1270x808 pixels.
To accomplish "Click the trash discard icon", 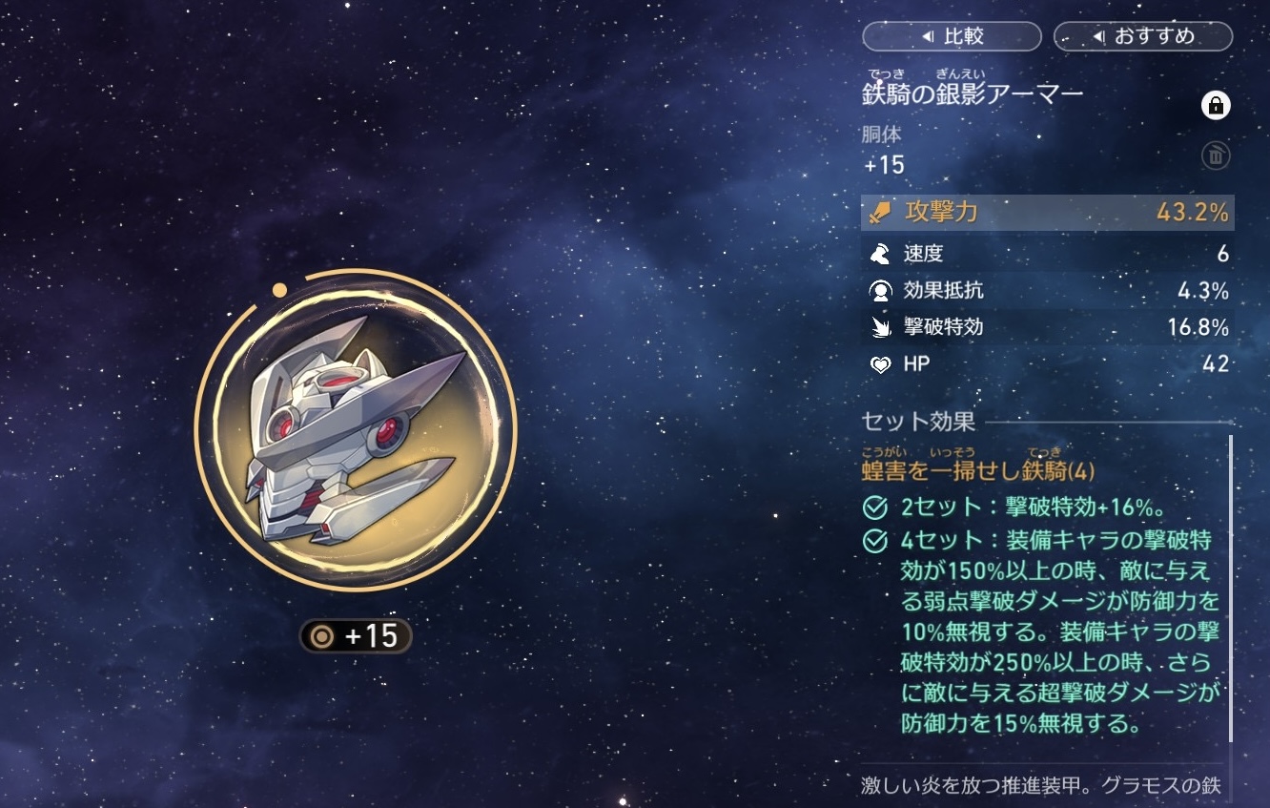I will tap(1216, 155).
